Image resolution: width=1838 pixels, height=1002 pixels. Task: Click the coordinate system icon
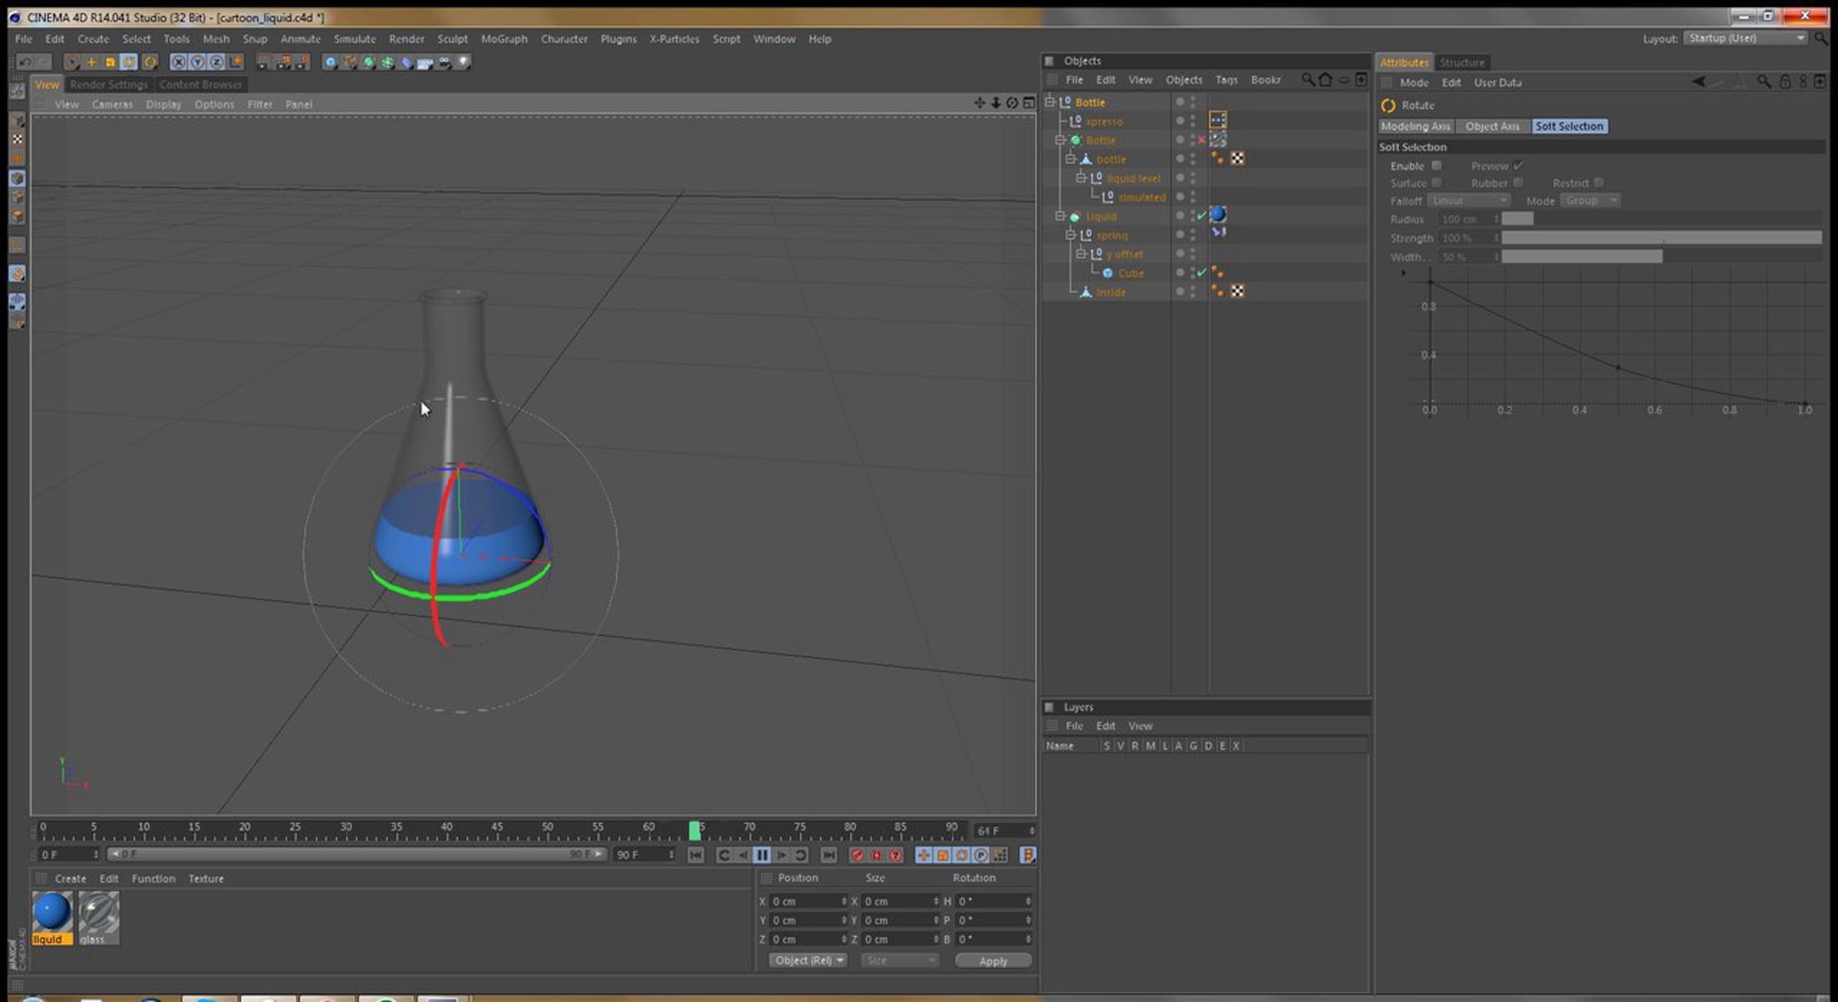pos(236,62)
